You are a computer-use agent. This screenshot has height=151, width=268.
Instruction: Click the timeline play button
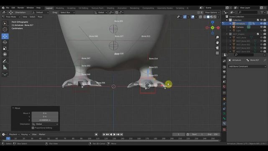(114, 134)
